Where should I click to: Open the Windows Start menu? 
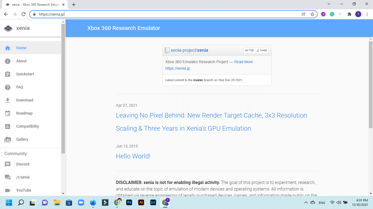9,202
